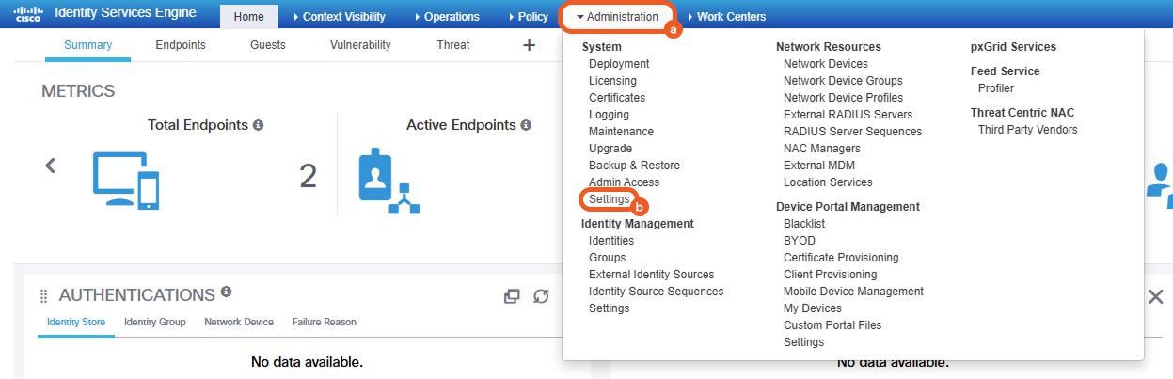Open Settings under System

609,199
